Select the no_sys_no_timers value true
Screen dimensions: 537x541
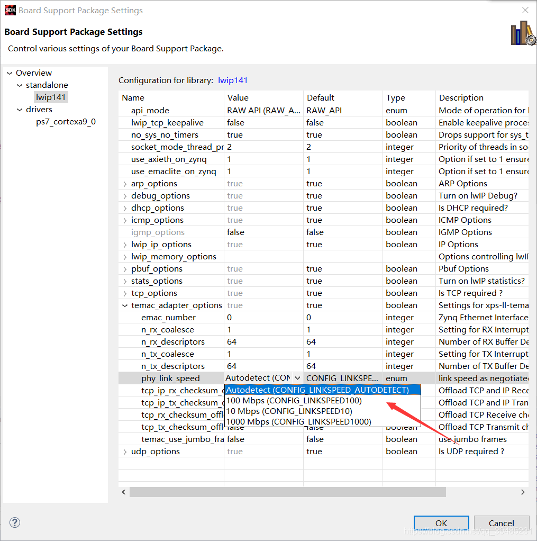tap(264, 135)
